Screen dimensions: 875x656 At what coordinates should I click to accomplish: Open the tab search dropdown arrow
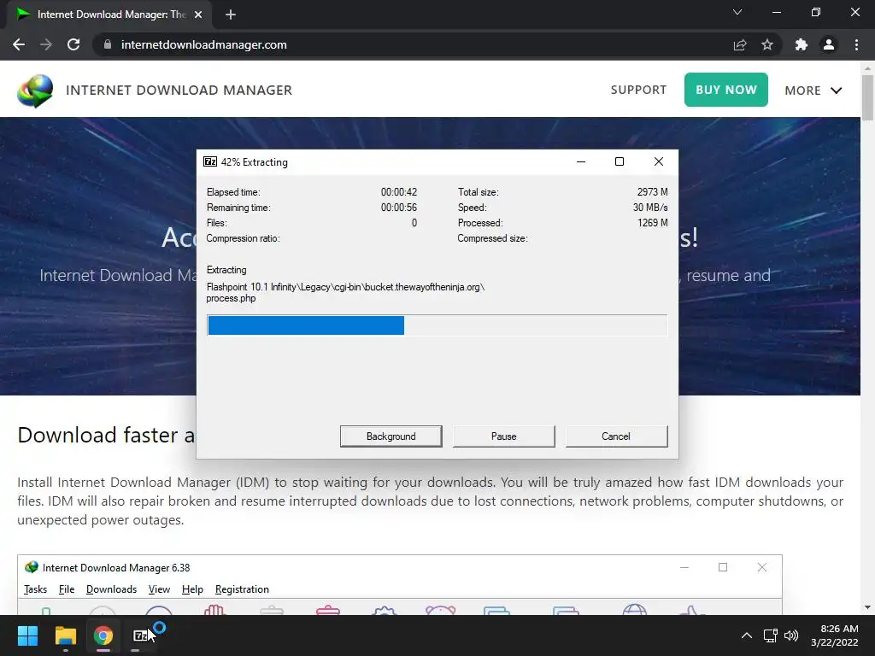(737, 12)
